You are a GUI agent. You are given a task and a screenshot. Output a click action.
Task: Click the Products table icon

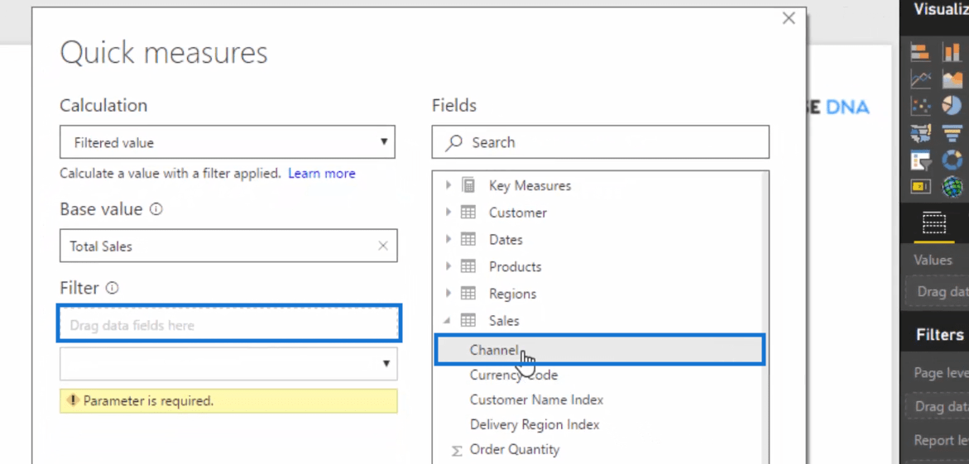(468, 266)
